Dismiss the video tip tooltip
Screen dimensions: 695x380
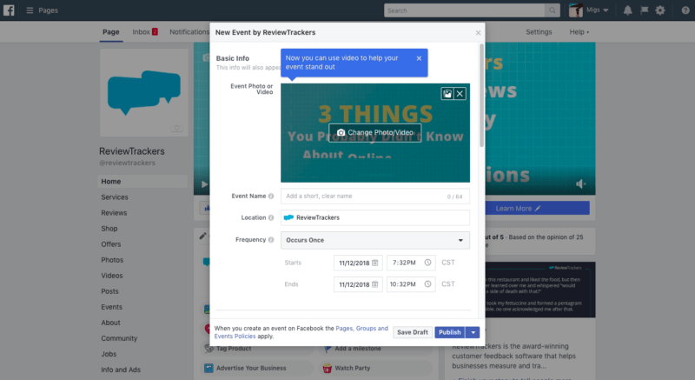click(x=419, y=58)
